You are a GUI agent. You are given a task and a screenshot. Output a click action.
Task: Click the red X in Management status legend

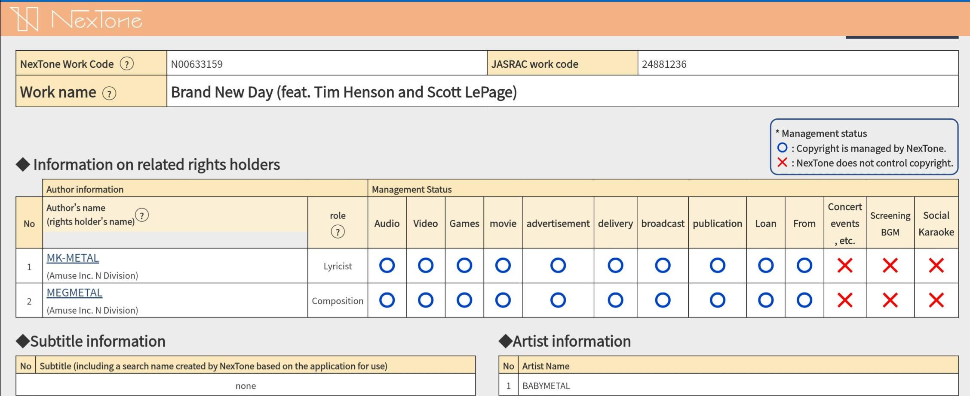click(x=782, y=163)
